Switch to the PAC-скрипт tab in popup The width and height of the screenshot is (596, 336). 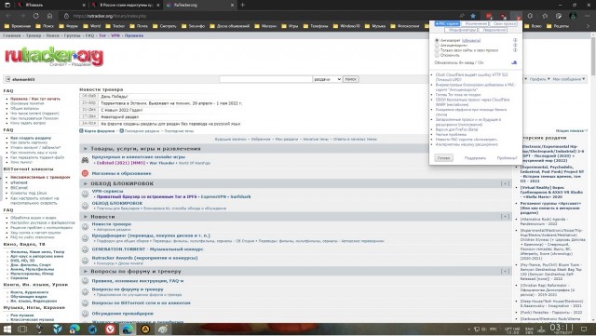(447, 23)
